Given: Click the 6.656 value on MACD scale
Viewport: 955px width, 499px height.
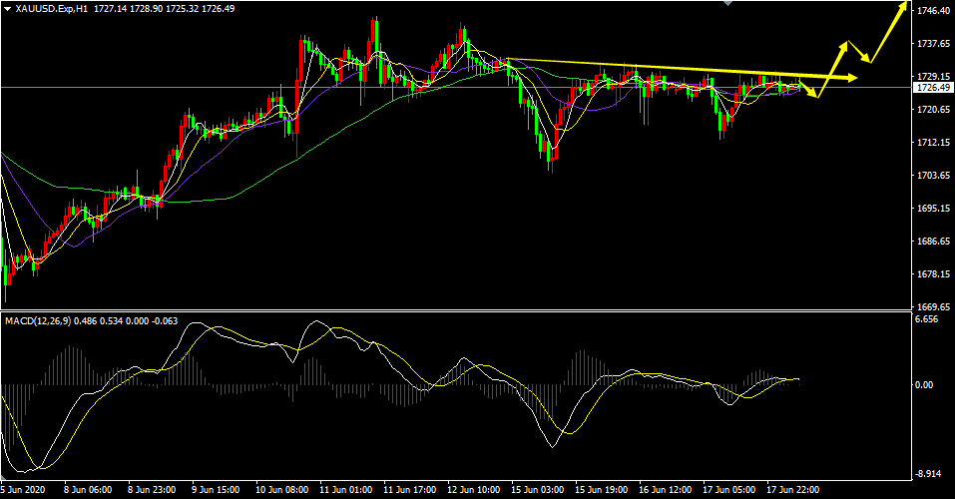Looking at the screenshot, I should tap(926, 320).
